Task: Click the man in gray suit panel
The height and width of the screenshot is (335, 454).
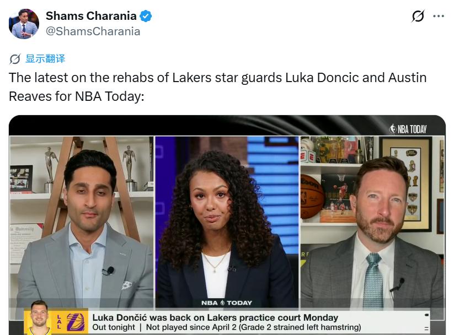Action: [x=82, y=222]
